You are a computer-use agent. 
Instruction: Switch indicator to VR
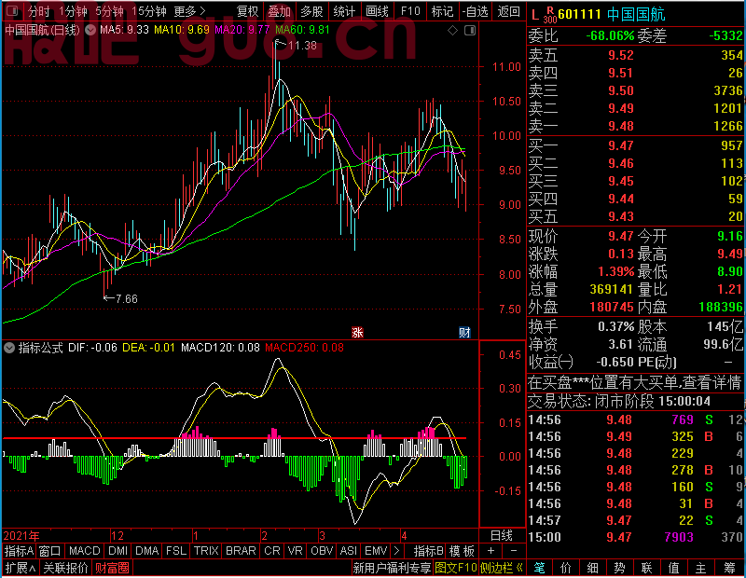coord(295,551)
